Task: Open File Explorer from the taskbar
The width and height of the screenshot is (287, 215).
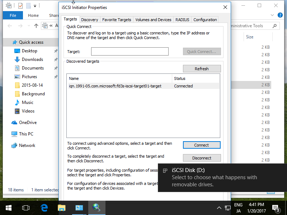Action: 61,208
